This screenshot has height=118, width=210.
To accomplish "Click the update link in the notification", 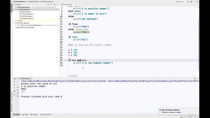I will point(178,112).
